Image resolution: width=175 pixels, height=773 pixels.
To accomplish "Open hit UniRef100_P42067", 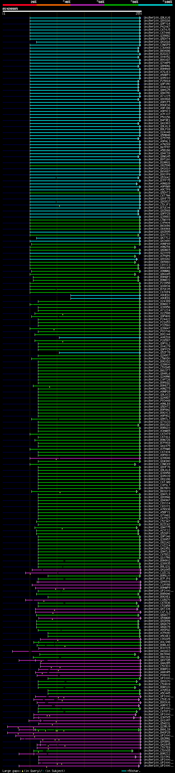I will (x=157, y=27).
